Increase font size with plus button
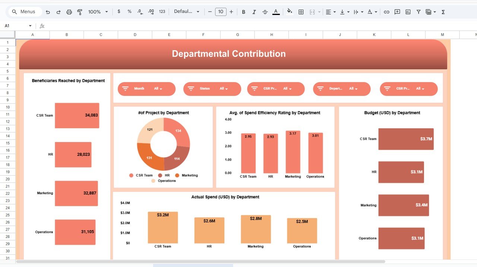 coord(231,12)
